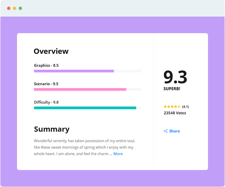The height and width of the screenshot is (187, 225).
Task: Click the green maximize dot
Action: pyautogui.click(x=20, y=8)
